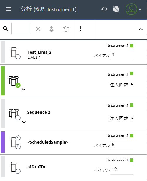
Task: Click the crossed-out visibility icon in header
Action: pyautogui.click(x=116, y=9)
